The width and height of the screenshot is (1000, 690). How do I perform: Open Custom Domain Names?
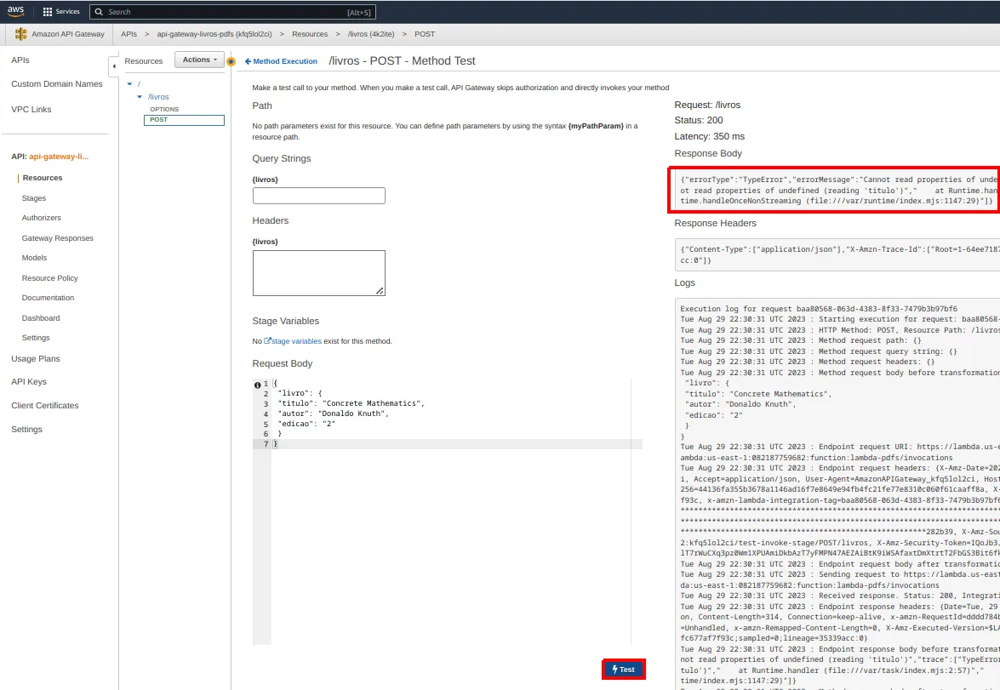[x=57, y=84]
